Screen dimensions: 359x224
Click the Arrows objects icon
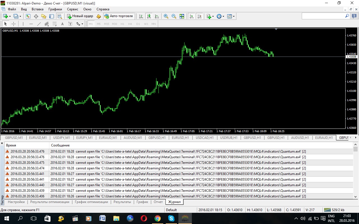coord(78,24)
